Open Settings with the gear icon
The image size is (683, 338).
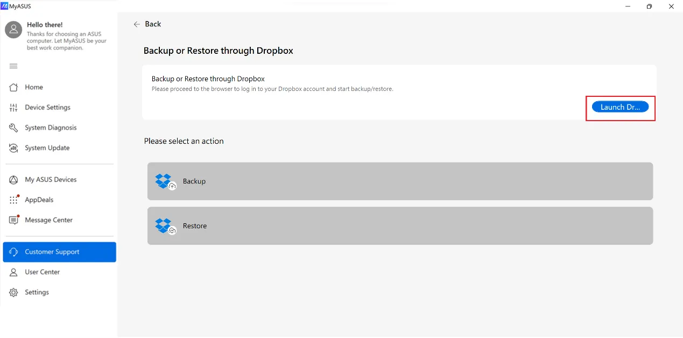click(13, 292)
